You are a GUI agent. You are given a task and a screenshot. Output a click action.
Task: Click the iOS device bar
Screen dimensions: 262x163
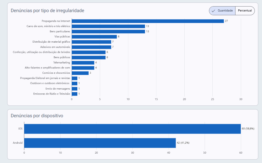point(133,129)
